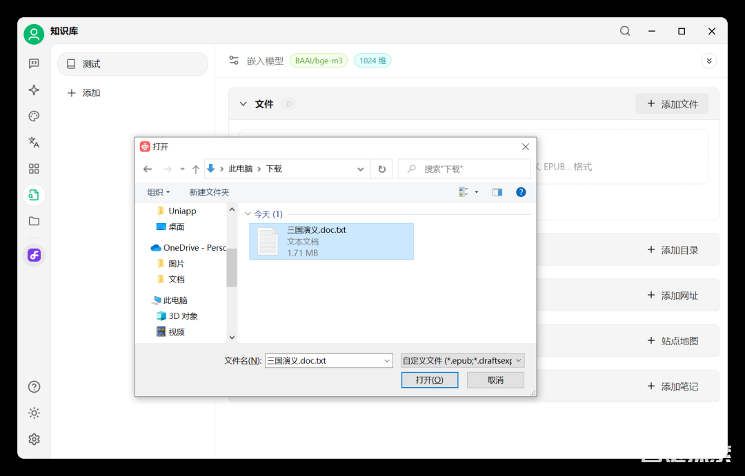745x476 pixels.
Task: Click the 打开 button
Action: point(429,380)
